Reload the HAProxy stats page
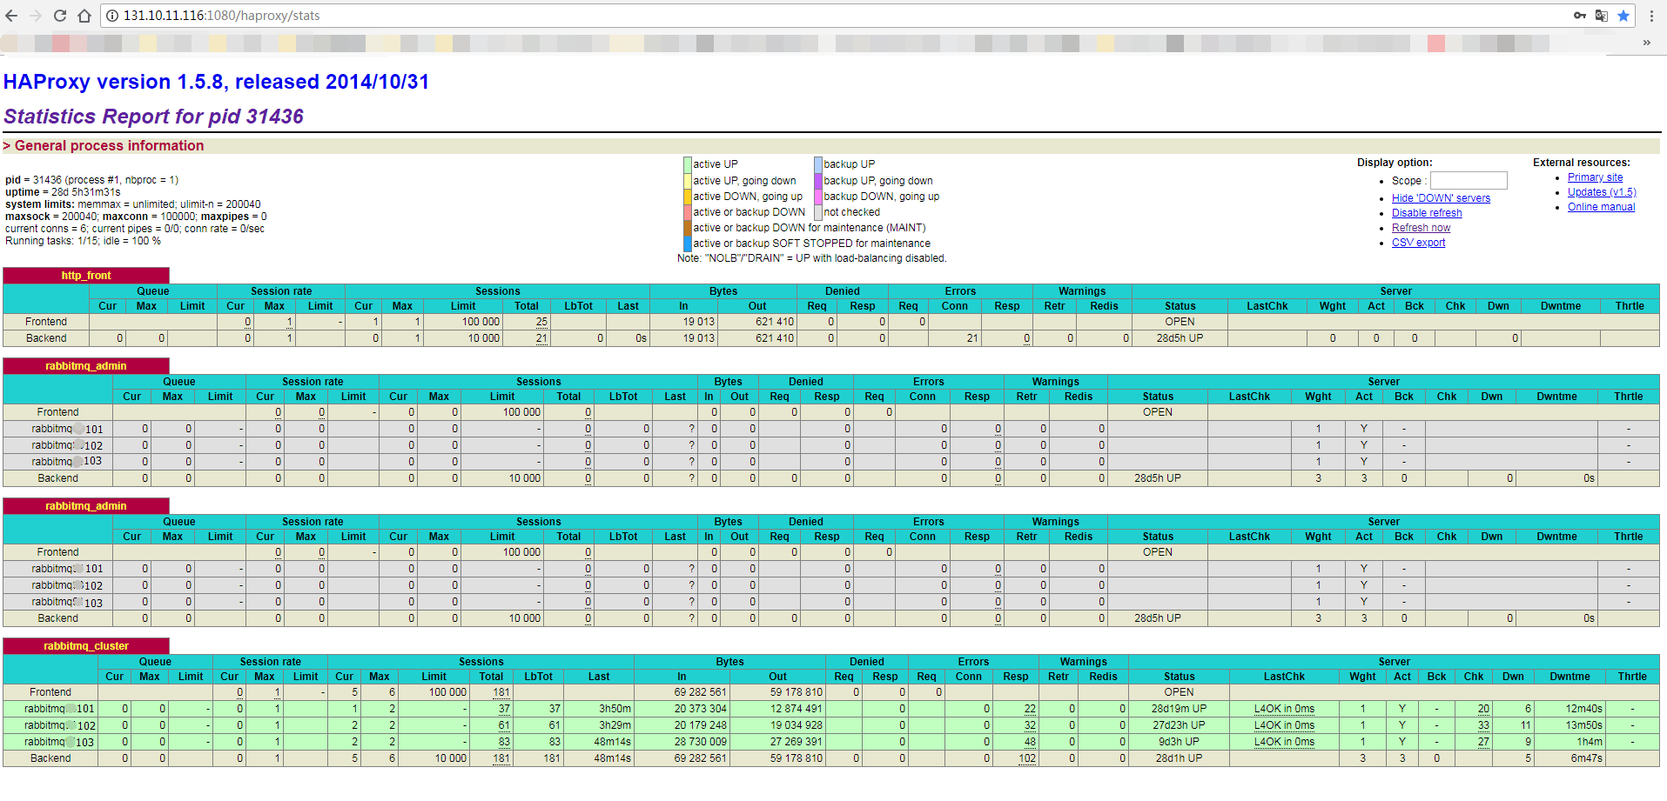1667x801 pixels. point(60,16)
